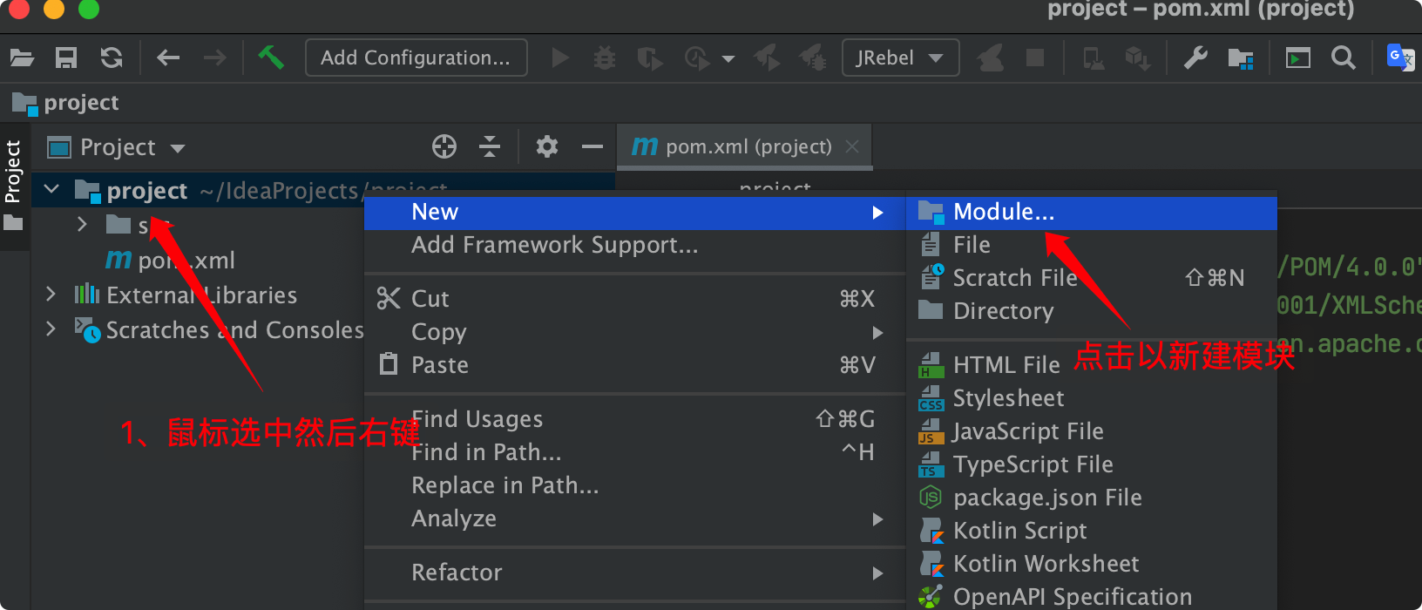Click the locate target crosshair icon

tap(444, 146)
